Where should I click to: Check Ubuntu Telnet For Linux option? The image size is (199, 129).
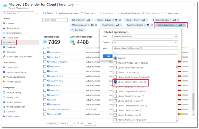(115, 115)
